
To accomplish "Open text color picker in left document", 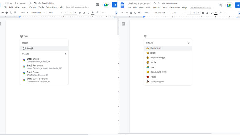I will click(x=93, y=13).
